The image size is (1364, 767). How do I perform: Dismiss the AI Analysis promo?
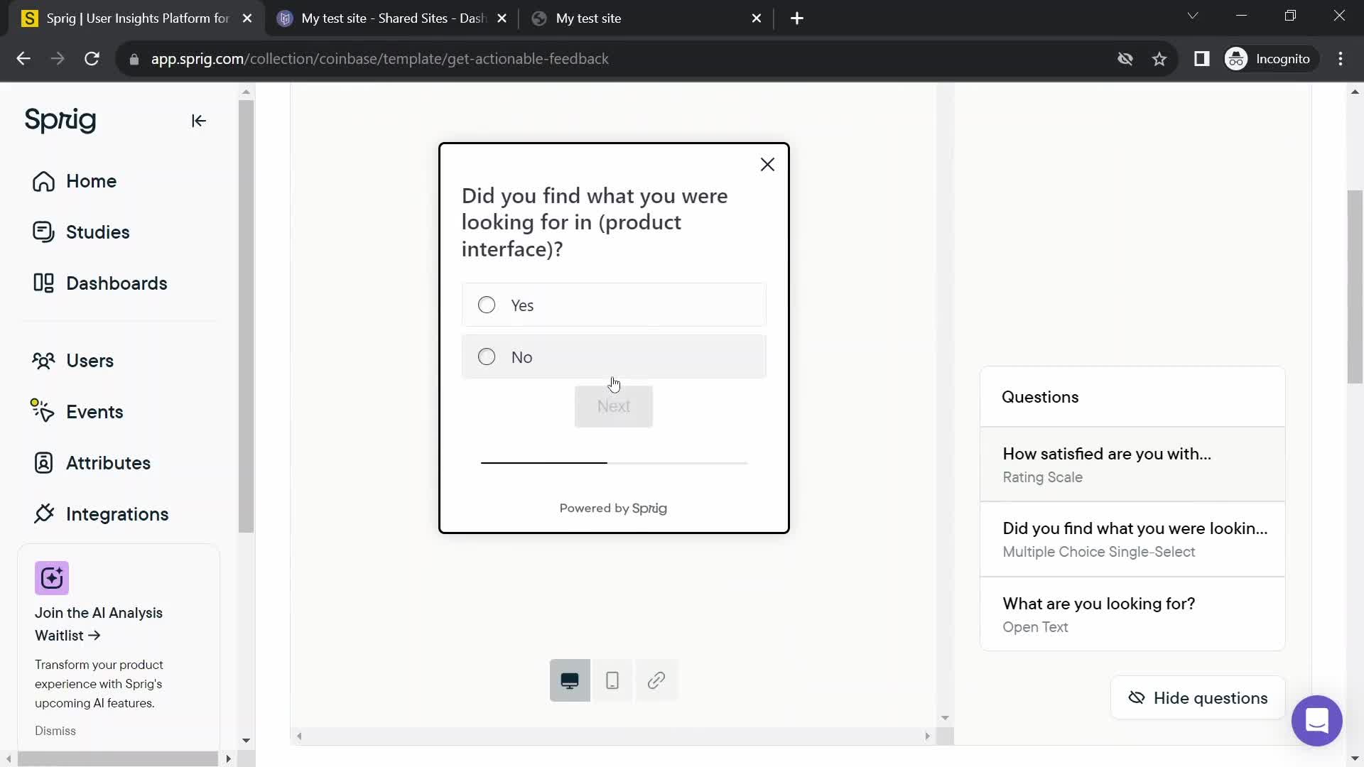(55, 731)
